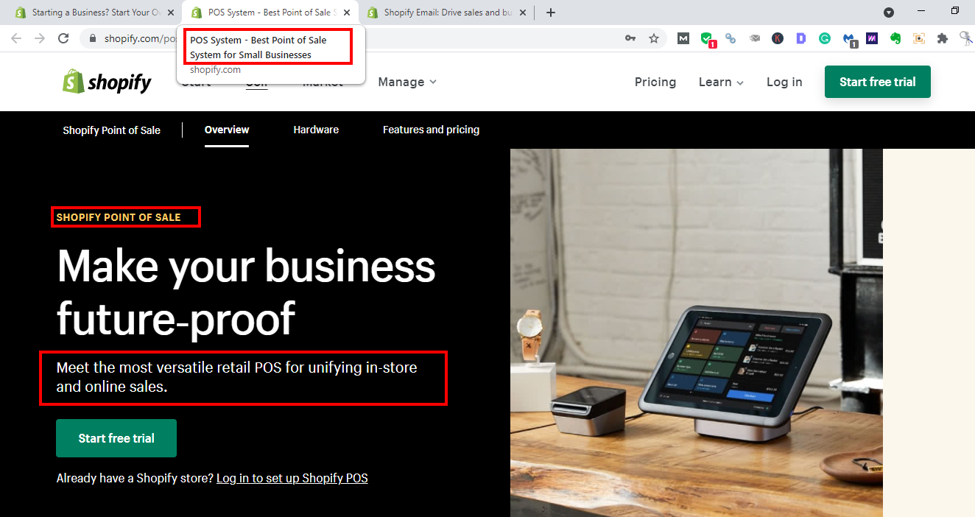Viewport: 975px width, 517px height.
Task: Open Evernote Web Clipper elephant icon
Action: pos(895,38)
